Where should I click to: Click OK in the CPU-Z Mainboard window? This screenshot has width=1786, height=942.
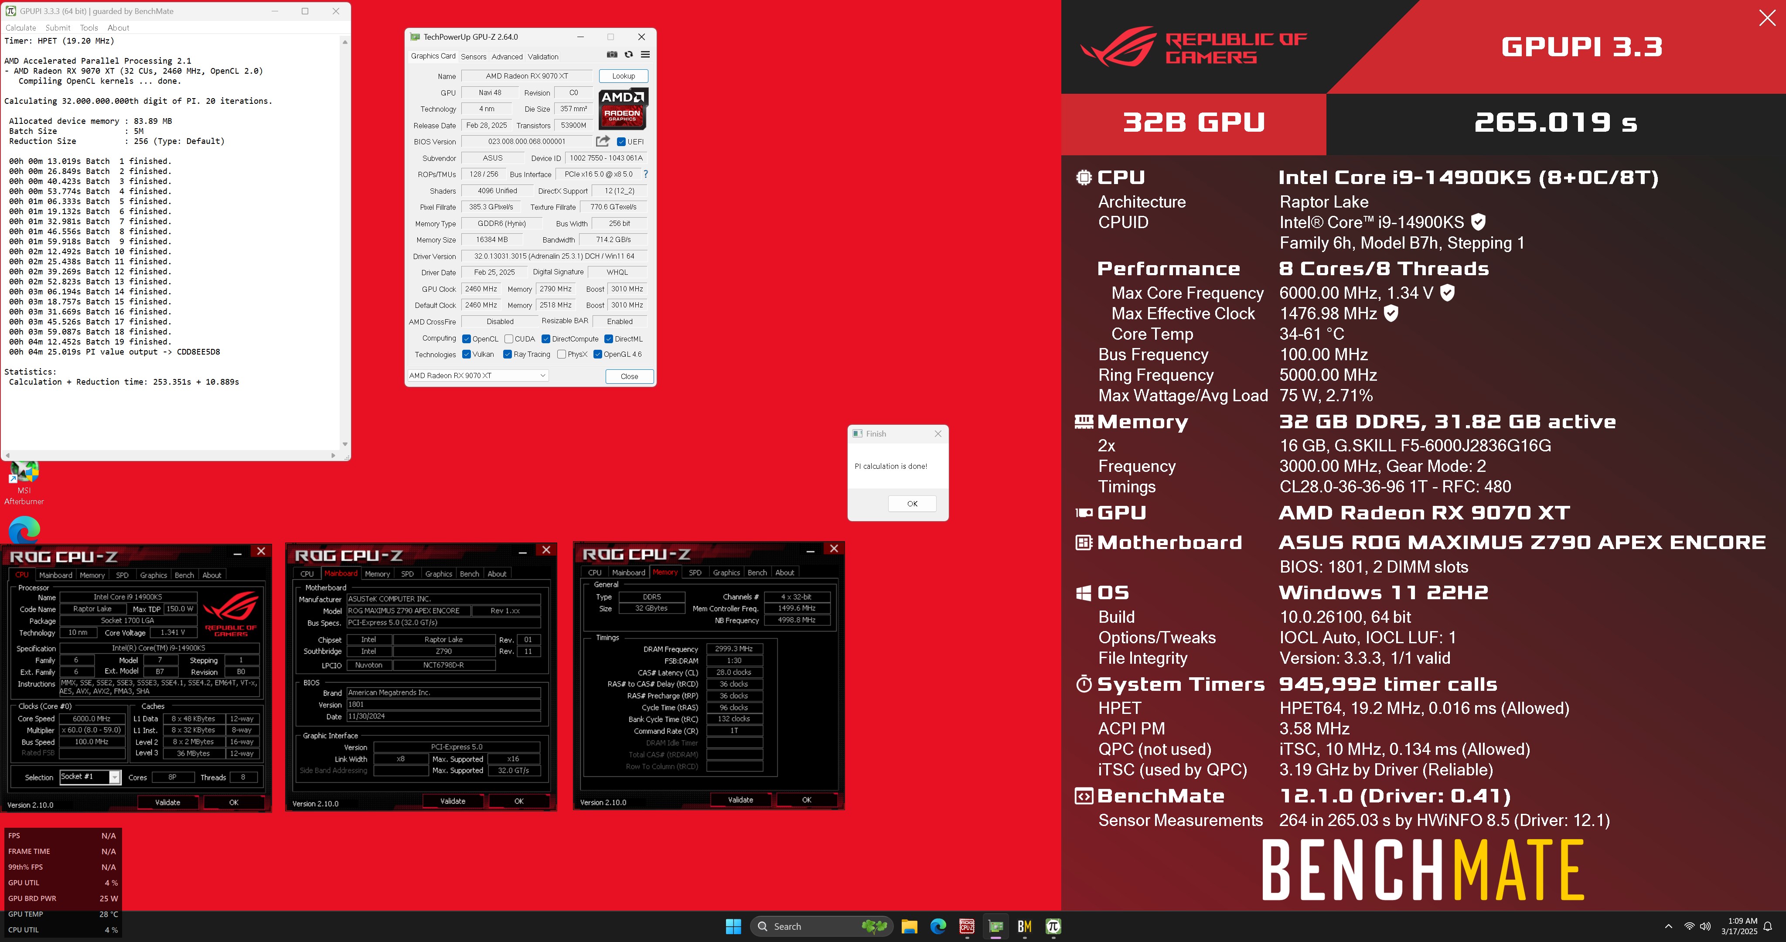coord(518,801)
